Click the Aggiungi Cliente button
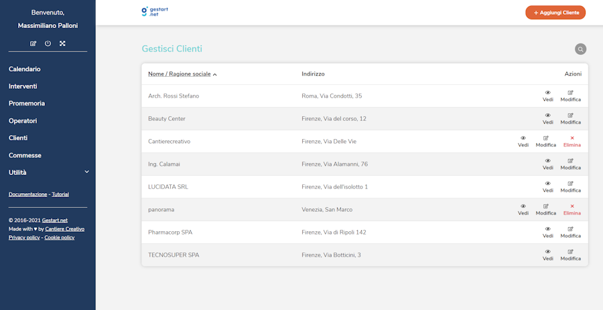 click(x=555, y=13)
